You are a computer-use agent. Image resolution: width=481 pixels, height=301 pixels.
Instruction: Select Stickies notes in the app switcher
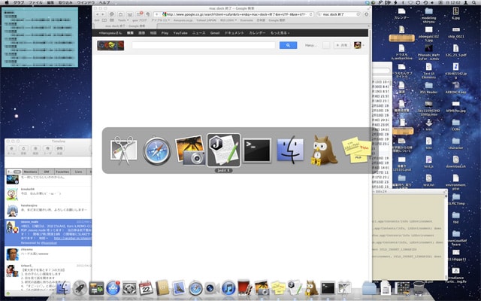pyautogui.click(x=357, y=150)
